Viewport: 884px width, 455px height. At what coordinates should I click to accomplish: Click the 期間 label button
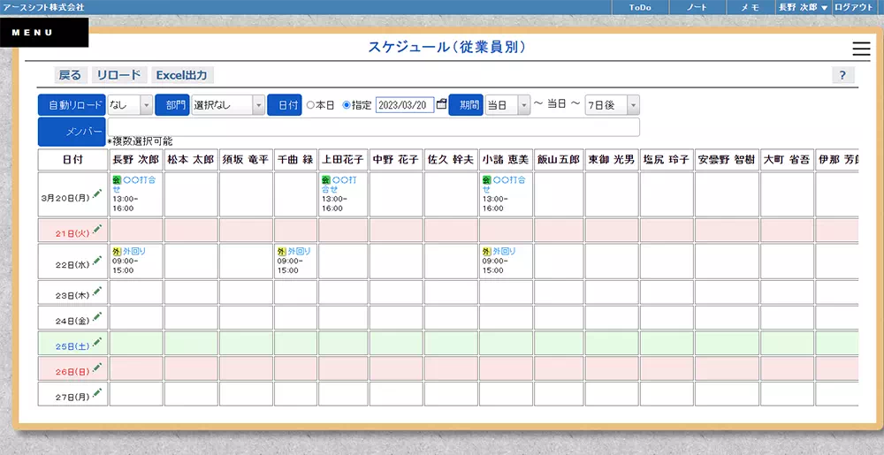click(466, 105)
